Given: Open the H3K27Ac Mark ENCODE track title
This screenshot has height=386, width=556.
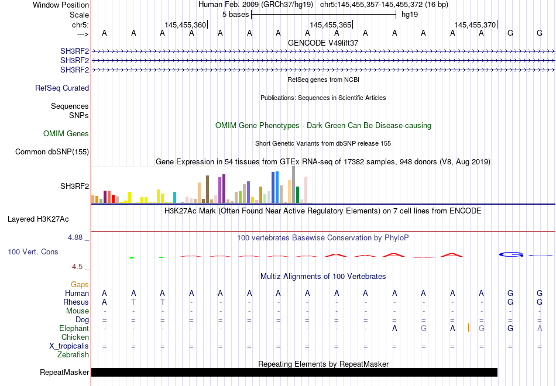Looking at the screenshot, I should 323,211.
